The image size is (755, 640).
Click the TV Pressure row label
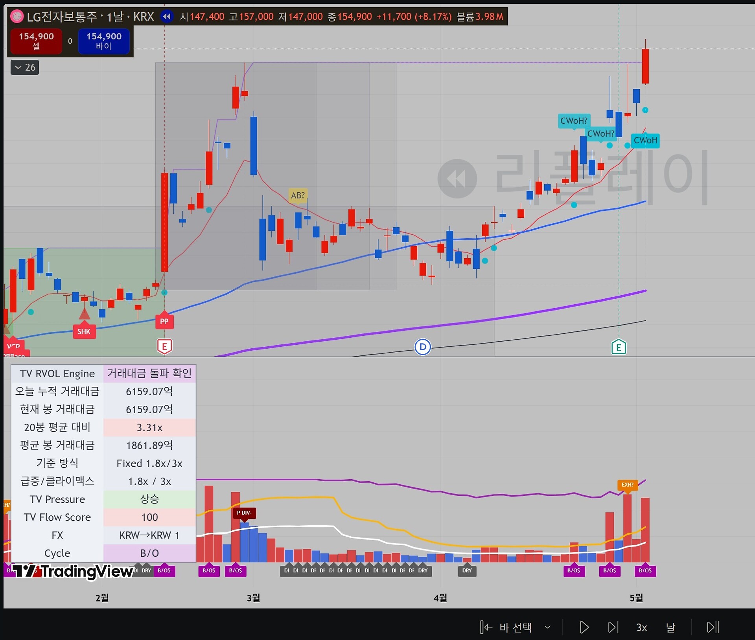tap(57, 499)
